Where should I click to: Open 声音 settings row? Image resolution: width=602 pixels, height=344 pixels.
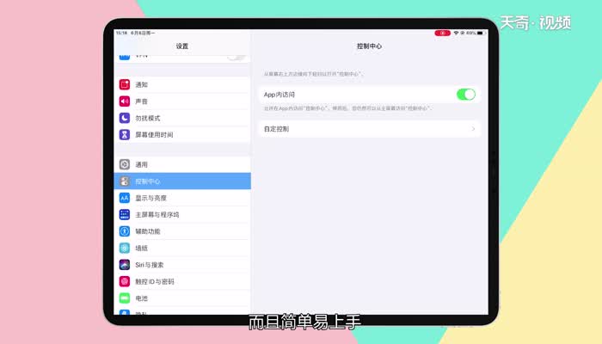click(182, 101)
